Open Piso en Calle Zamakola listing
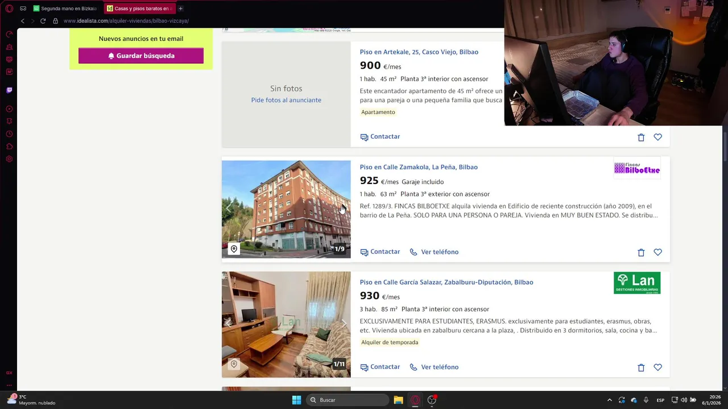The width and height of the screenshot is (728, 409). [x=419, y=167]
